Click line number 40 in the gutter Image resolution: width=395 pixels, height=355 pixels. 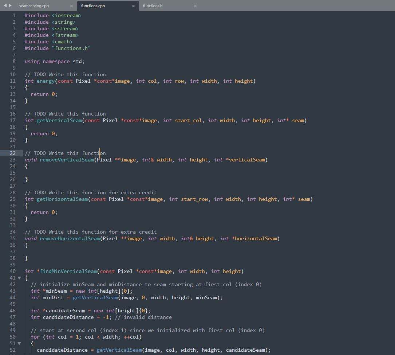point(13,271)
